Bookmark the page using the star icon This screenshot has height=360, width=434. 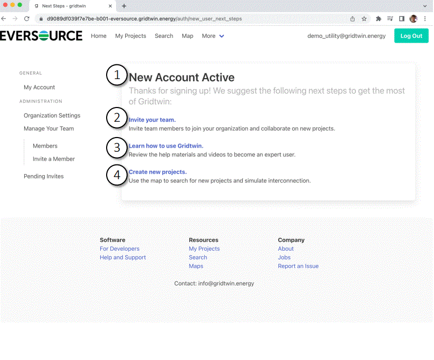(x=363, y=17)
